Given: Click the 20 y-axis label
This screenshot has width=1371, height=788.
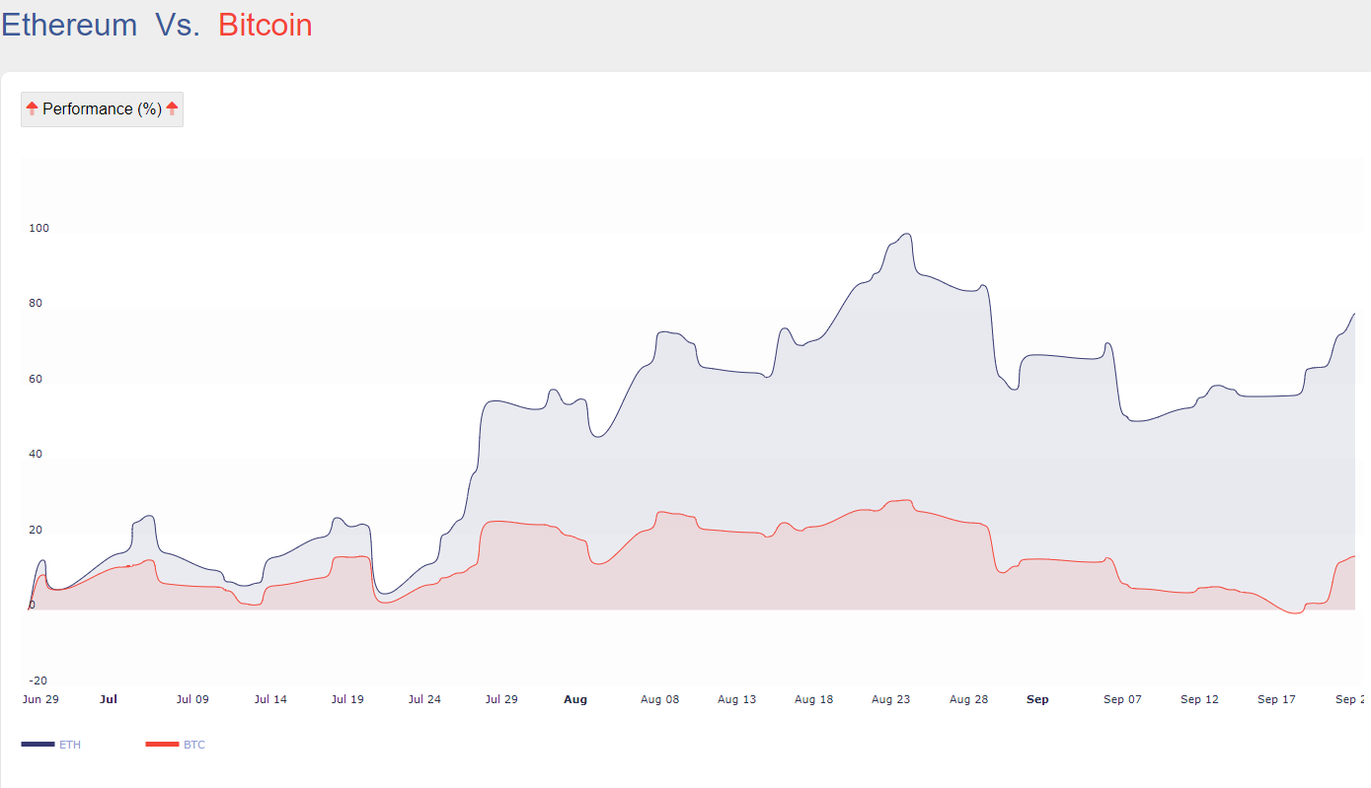Looking at the screenshot, I should point(36,530).
